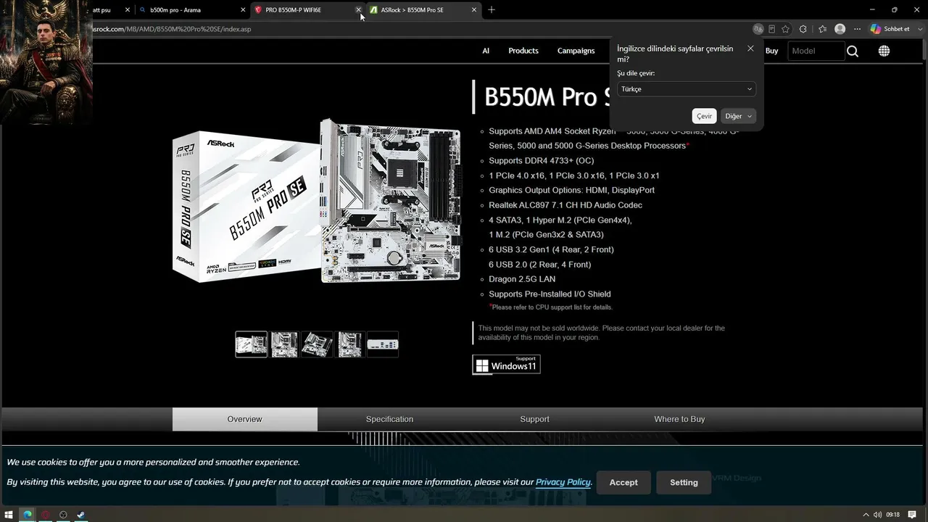Click the Microsoft Edge taskbar icon
928x522 pixels.
(x=27, y=515)
